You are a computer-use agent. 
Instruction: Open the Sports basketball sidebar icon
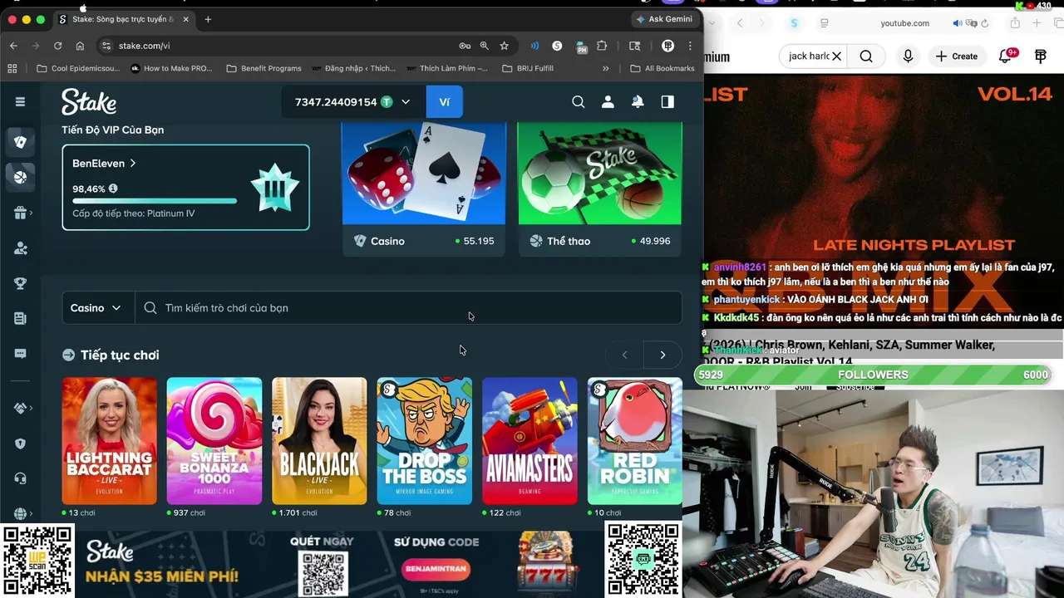click(21, 177)
